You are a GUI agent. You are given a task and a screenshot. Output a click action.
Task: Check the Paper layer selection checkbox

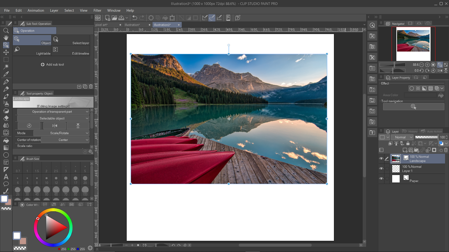[x=387, y=179]
